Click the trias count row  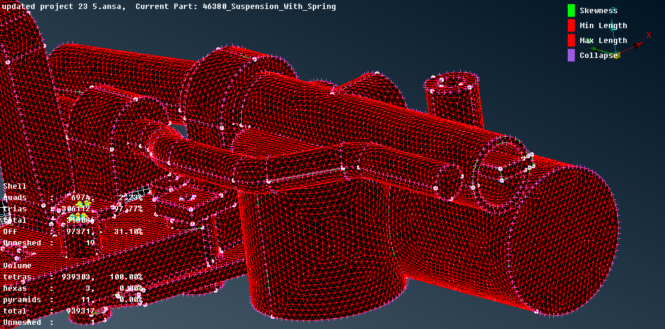point(73,209)
